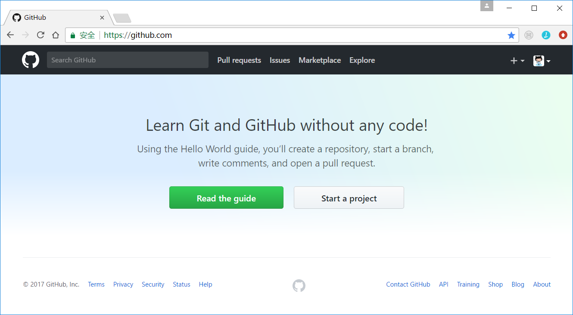Go to Marketplace in the header

[x=320, y=60]
